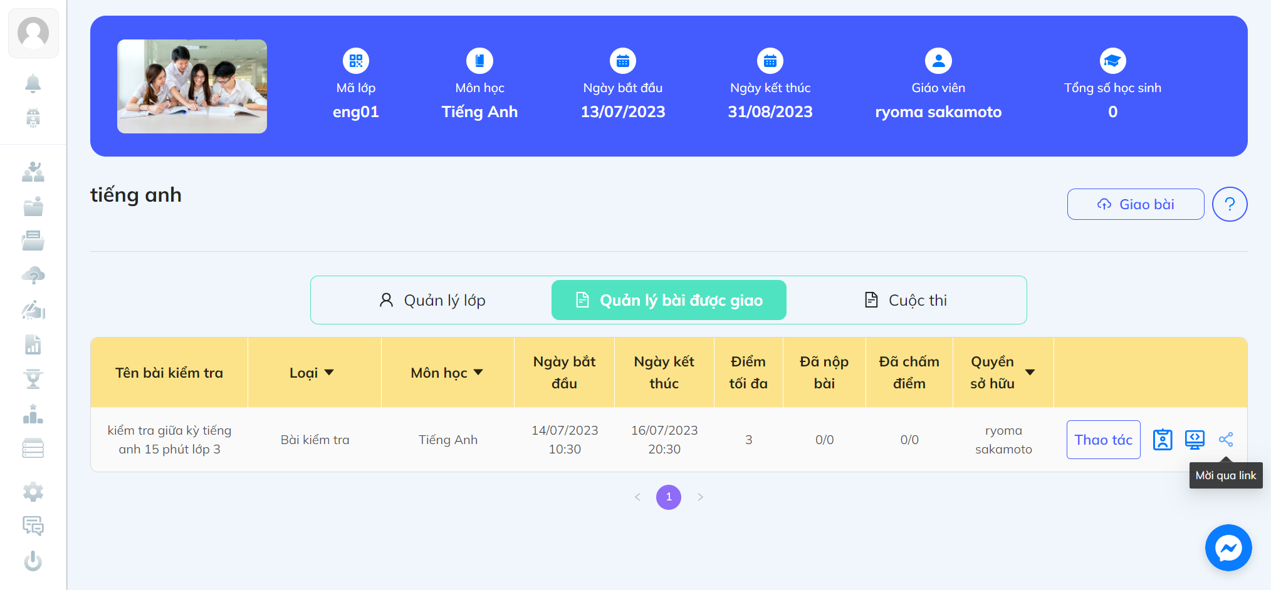Viewport: 1271px width, 590px height.
Task: Click the share invite link icon
Action: pos(1226,440)
